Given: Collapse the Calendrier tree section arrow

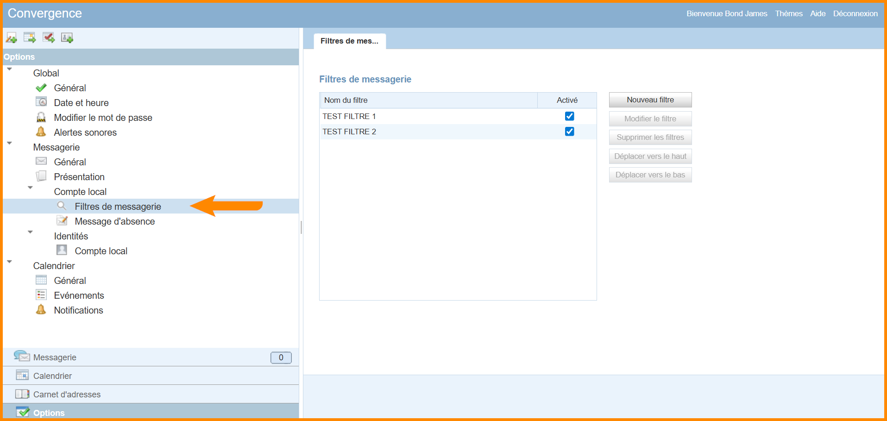Looking at the screenshot, I should [x=9, y=262].
